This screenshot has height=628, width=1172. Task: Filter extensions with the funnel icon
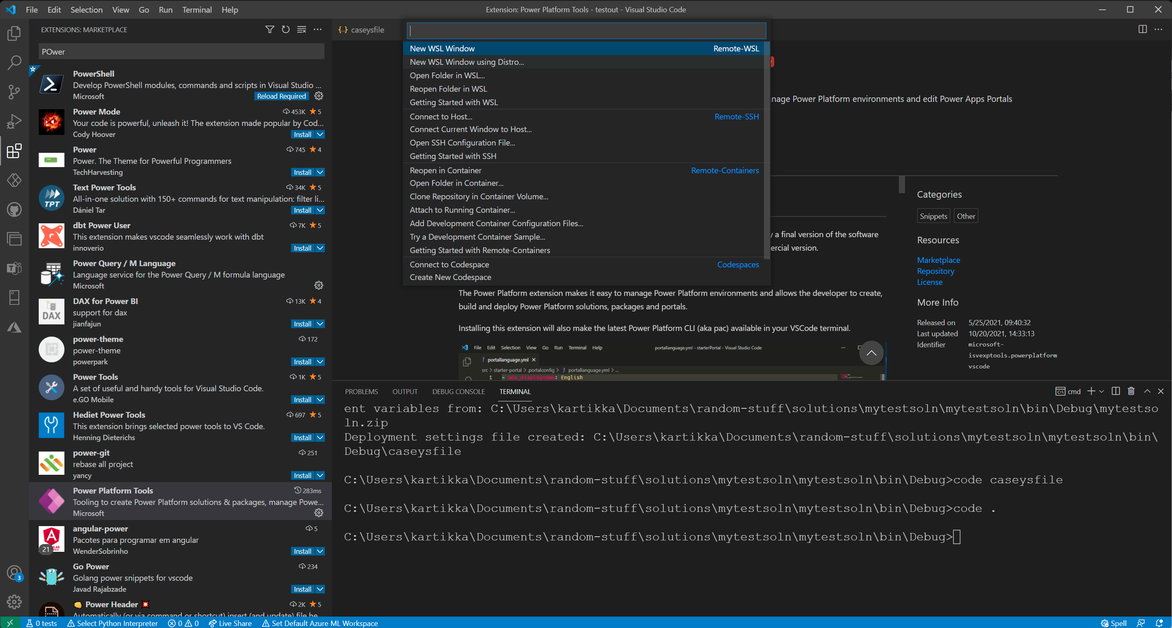(269, 29)
